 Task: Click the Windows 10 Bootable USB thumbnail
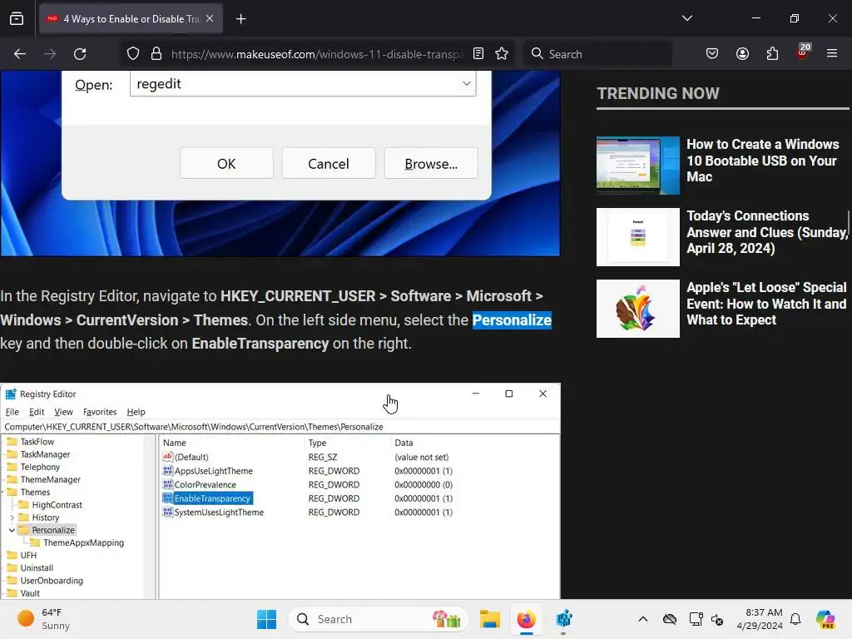click(x=638, y=166)
